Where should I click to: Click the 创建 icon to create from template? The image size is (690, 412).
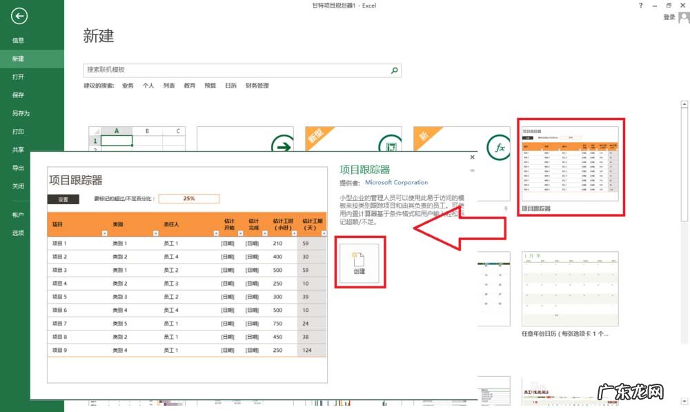coord(359,263)
